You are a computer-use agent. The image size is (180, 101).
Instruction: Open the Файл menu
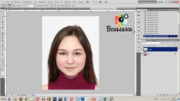pos(7,2)
